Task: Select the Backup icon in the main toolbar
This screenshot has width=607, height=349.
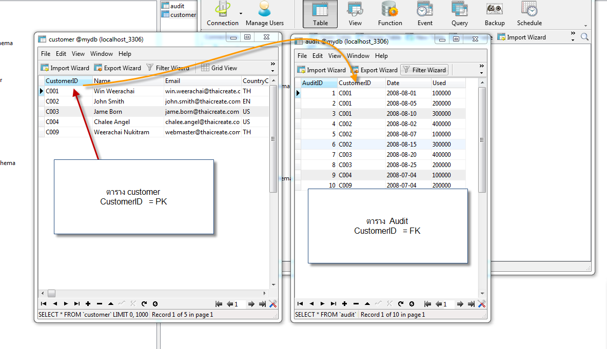Action: [x=494, y=14]
